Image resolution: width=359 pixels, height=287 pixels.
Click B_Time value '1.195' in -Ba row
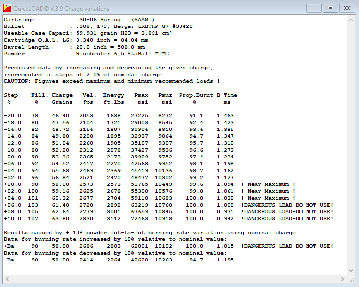pos(225,260)
